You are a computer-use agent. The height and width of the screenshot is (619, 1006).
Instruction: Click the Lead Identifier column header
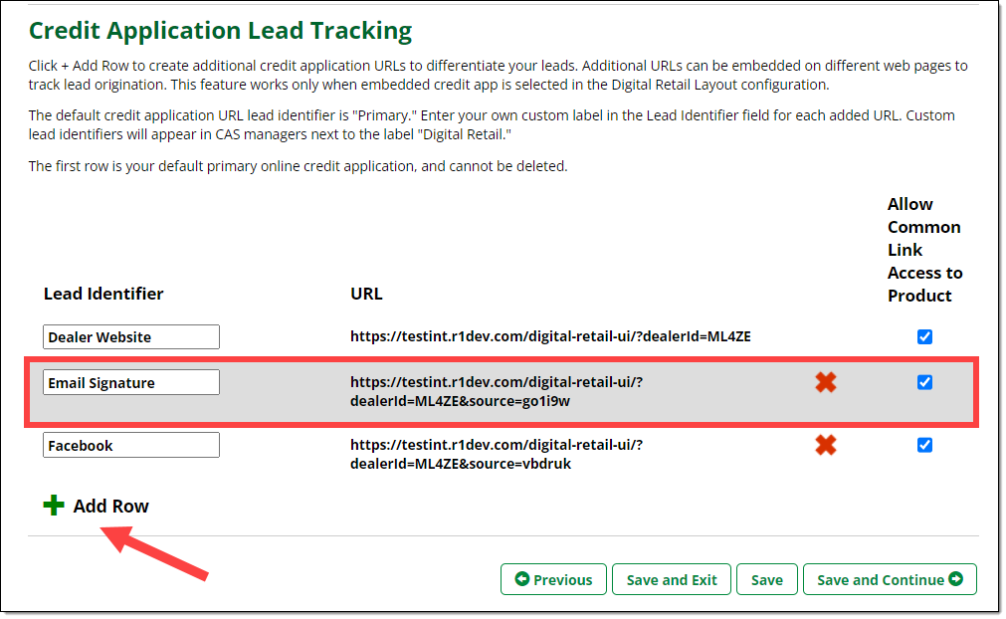point(103,294)
